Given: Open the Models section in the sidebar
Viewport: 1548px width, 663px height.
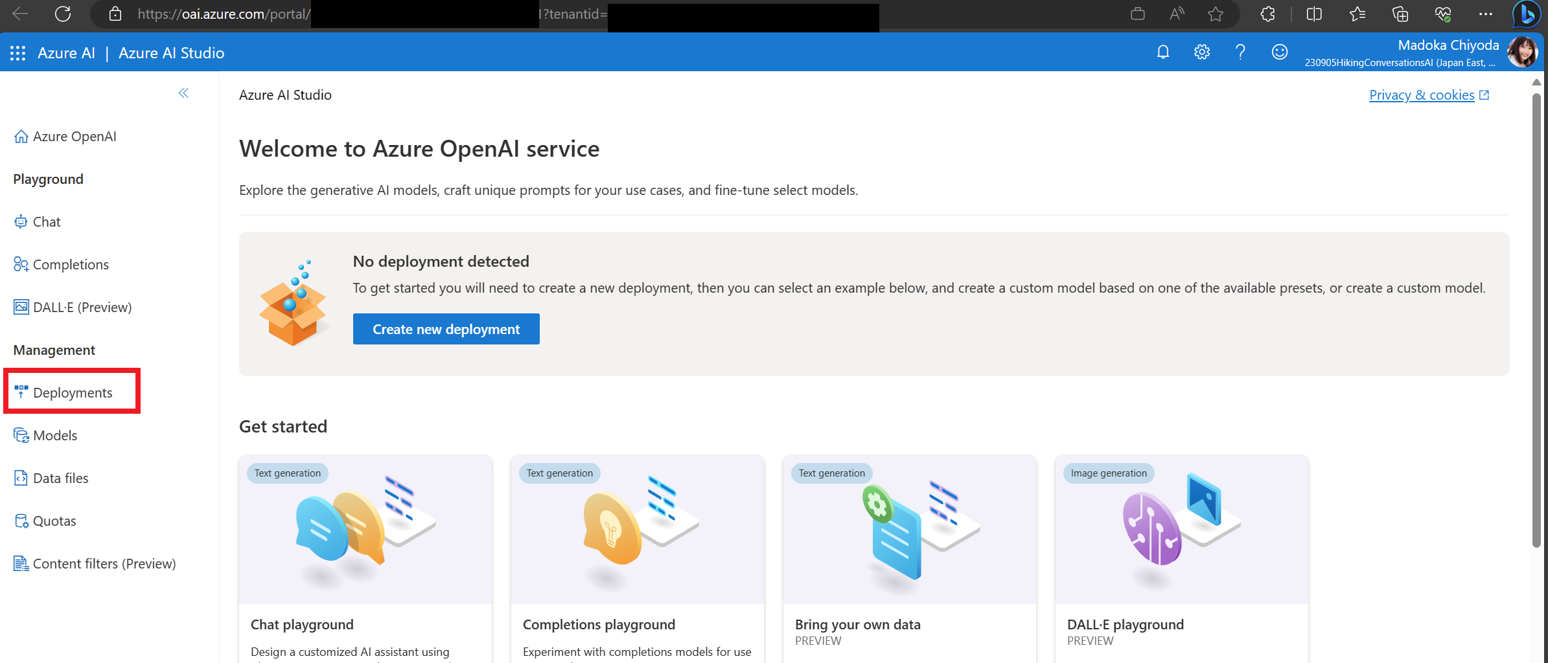Looking at the screenshot, I should (x=55, y=435).
